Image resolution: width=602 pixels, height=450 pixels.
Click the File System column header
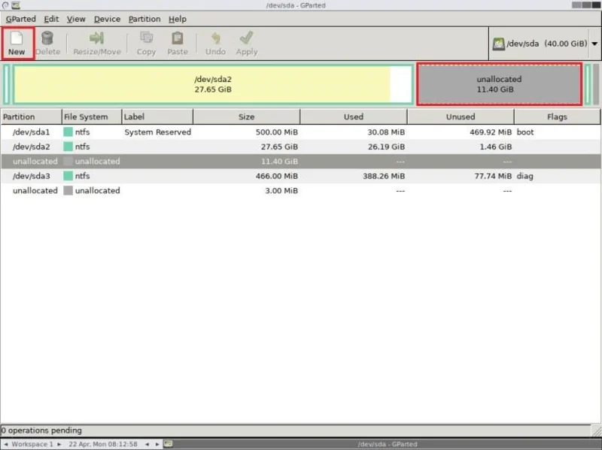92,117
